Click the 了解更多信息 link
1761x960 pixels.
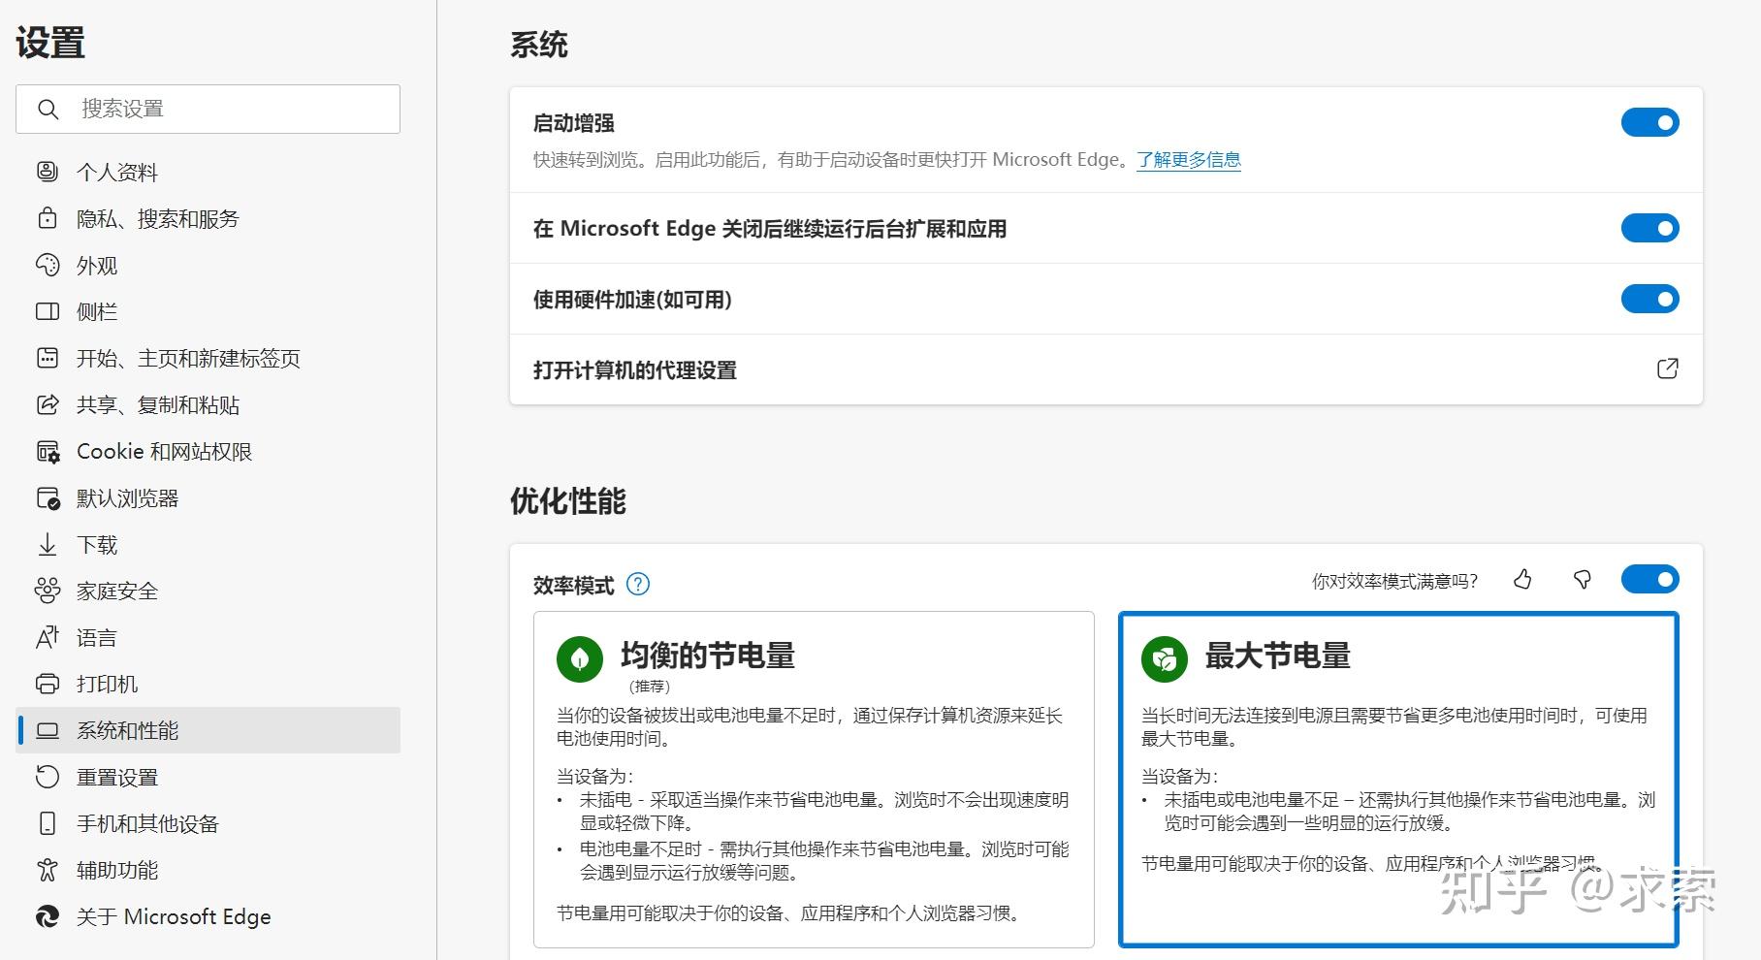pyautogui.click(x=1189, y=159)
